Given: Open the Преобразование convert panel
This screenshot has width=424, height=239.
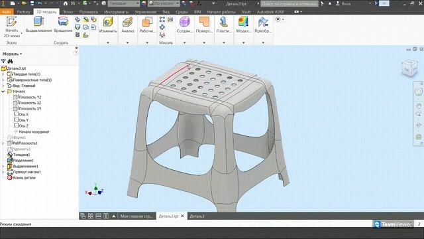Looking at the screenshot, I should click(263, 25).
